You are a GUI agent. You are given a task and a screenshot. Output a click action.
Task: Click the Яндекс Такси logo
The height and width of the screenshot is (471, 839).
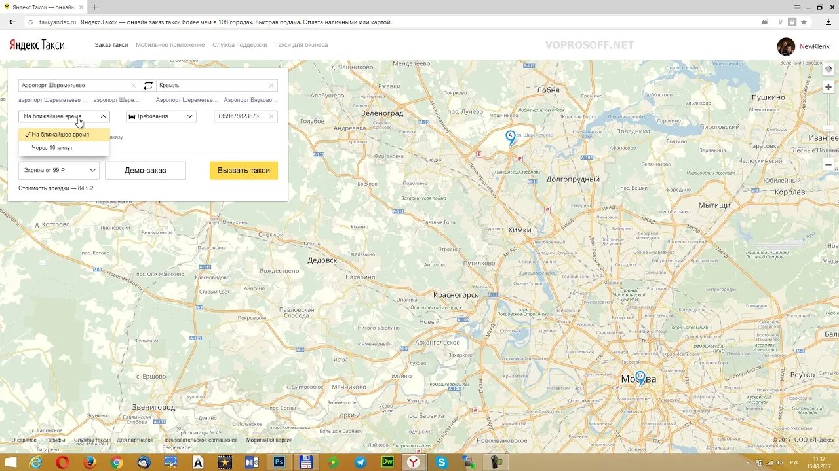coord(37,45)
